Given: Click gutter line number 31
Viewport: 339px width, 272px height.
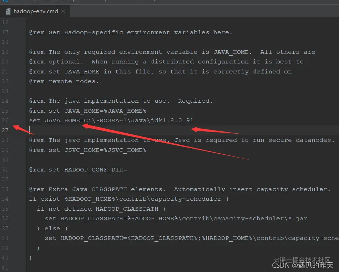Looking at the screenshot, I should pyautogui.click(x=5, y=170).
